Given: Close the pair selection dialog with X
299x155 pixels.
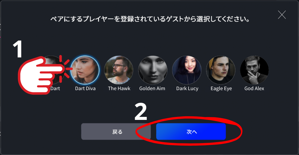Looking at the screenshot, I should (282, 15).
